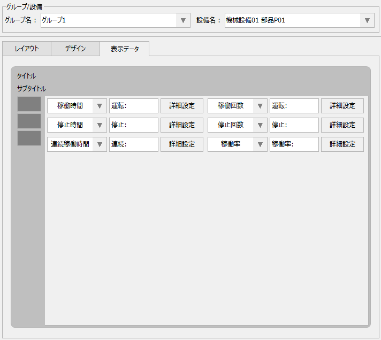Open 詳細設定 for the 稼働時間 row
The image size is (381, 340).
(x=182, y=106)
